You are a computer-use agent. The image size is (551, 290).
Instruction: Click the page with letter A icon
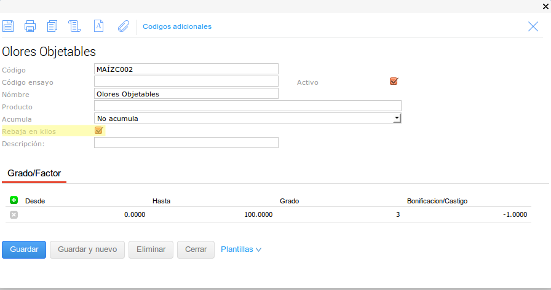98,26
